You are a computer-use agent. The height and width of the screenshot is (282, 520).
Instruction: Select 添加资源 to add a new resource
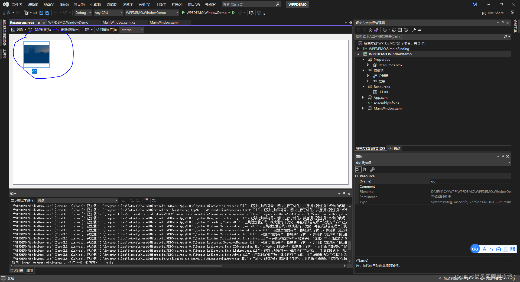point(41,30)
